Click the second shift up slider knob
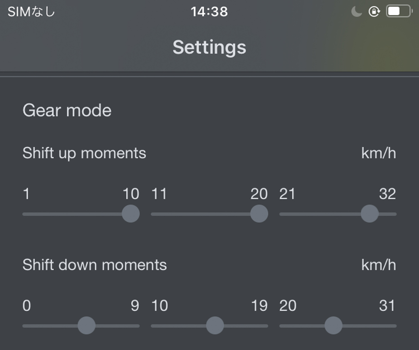This screenshot has height=350, width=419. [259, 213]
